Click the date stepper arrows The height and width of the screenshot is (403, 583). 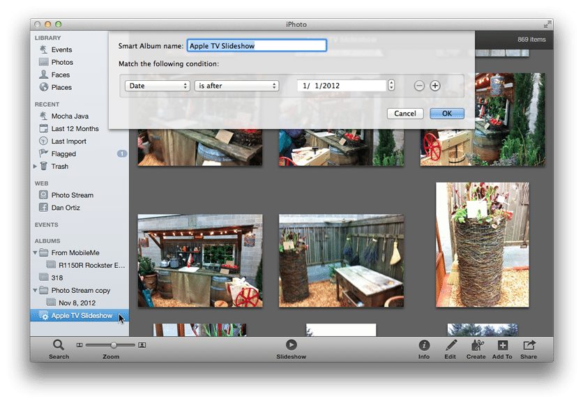tap(391, 86)
